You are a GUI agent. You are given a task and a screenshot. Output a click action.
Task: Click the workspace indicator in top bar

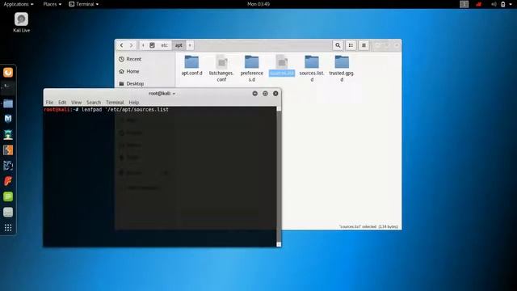tap(464, 4)
